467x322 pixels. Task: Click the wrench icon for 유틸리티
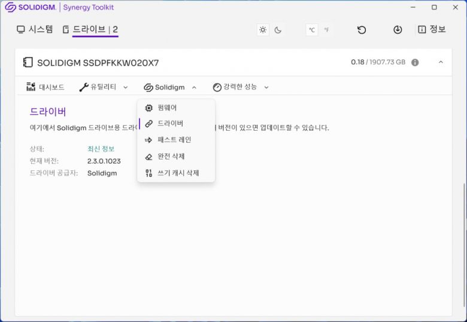[84, 87]
